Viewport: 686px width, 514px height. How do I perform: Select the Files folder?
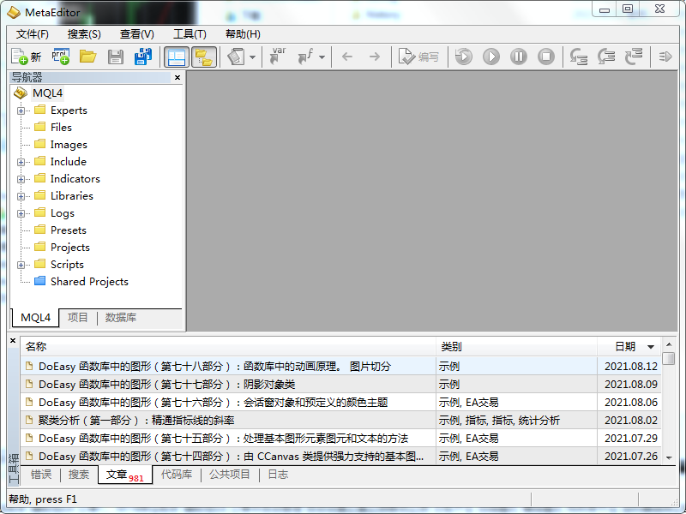point(61,127)
